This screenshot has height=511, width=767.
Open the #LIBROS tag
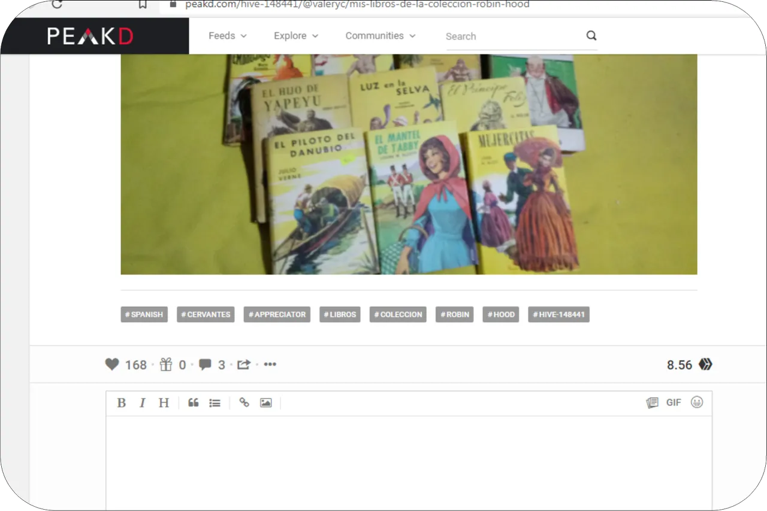click(340, 314)
